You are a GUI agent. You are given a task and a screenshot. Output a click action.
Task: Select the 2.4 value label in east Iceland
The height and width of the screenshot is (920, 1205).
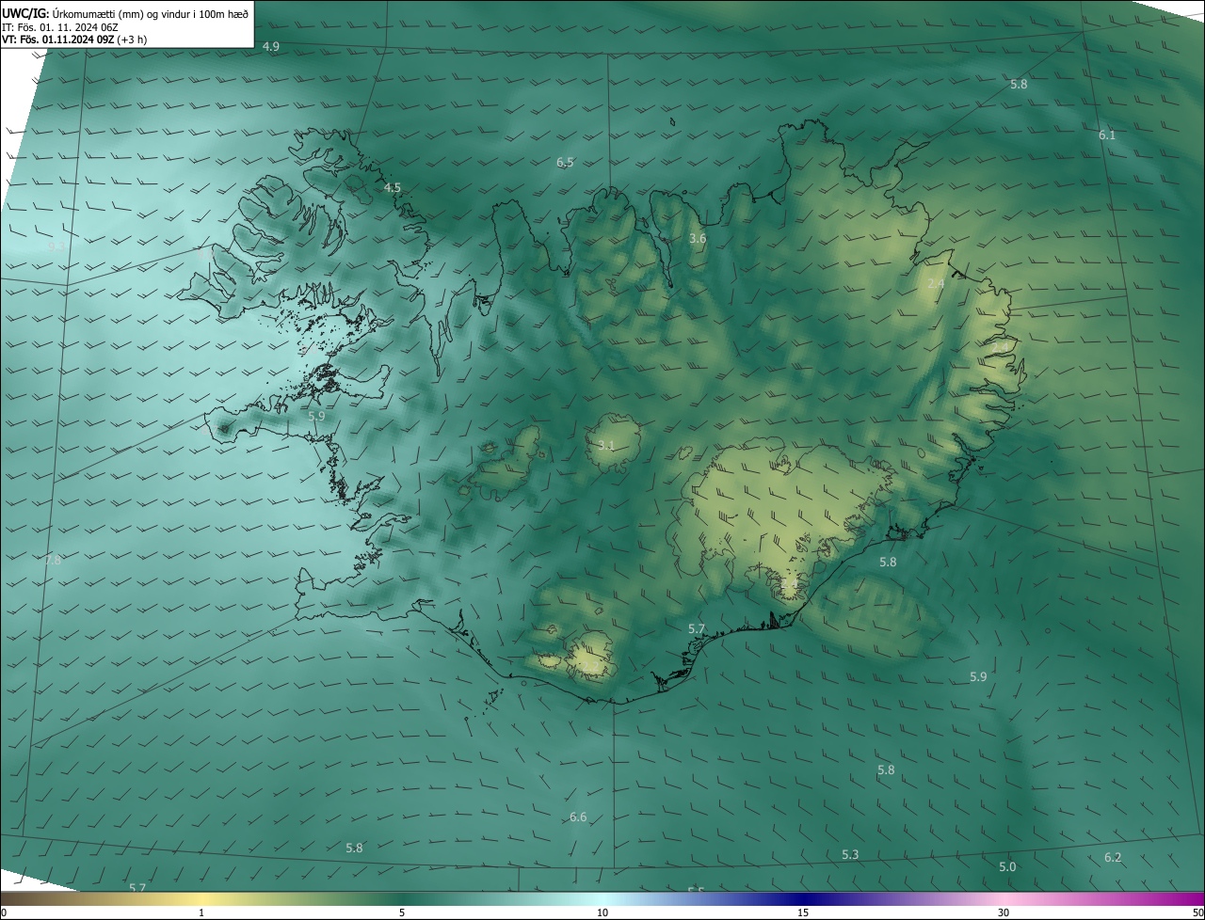(936, 284)
